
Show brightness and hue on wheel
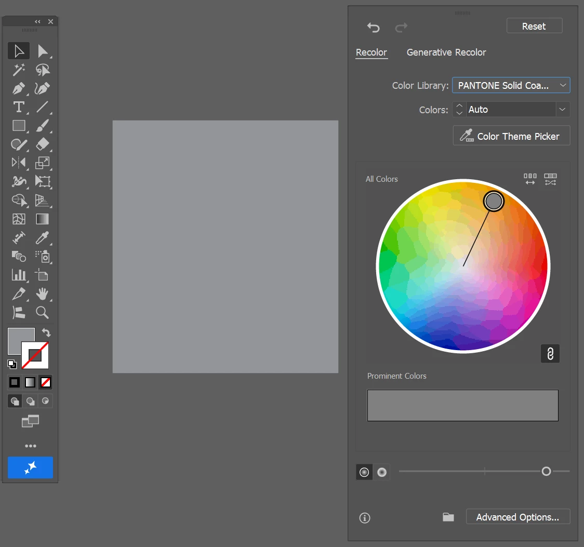click(382, 472)
